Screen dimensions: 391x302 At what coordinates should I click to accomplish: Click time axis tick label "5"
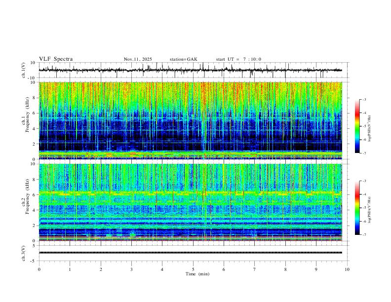pos(193,269)
